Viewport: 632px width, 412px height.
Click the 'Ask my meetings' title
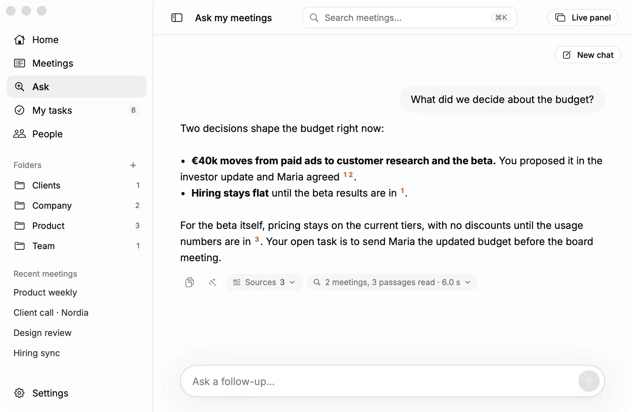pyautogui.click(x=234, y=18)
